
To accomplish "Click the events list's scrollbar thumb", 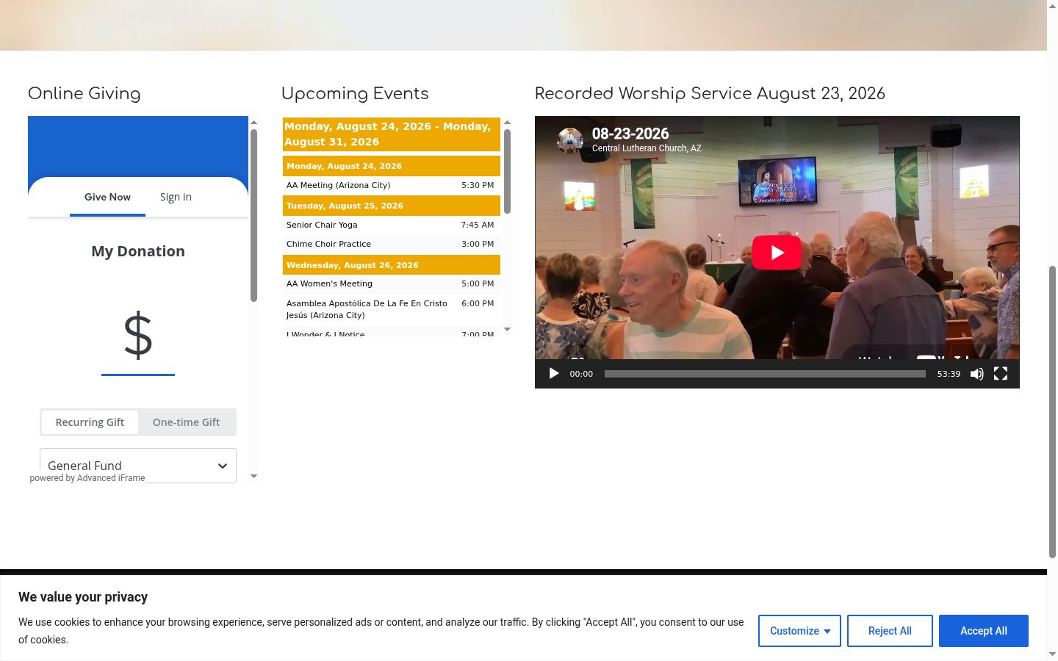I will [x=507, y=171].
